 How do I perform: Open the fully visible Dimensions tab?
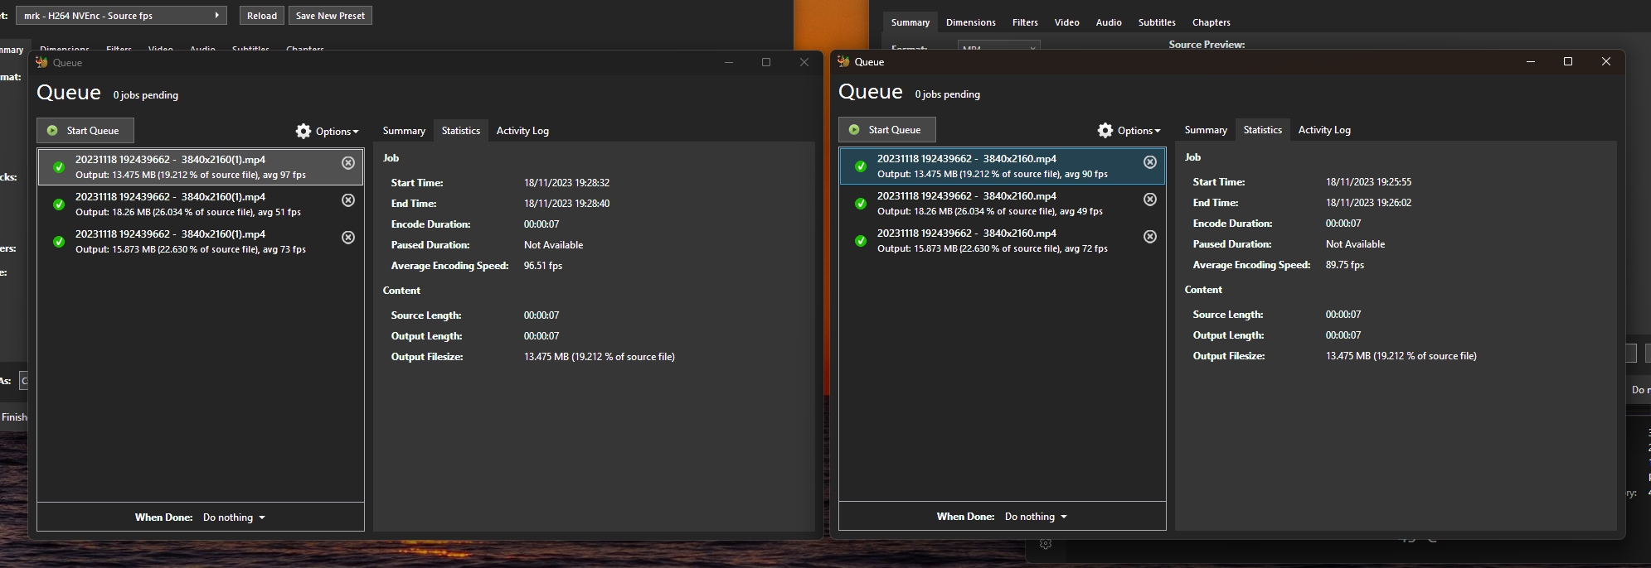coord(970,22)
